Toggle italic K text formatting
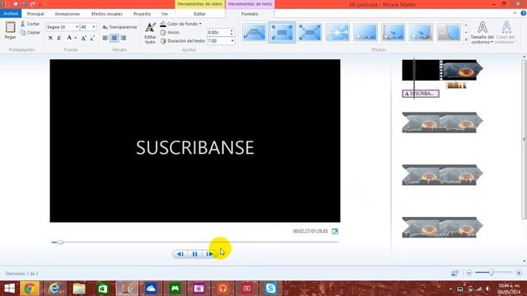The width and height of the screenshot is (527, 296). coord(58,38)
